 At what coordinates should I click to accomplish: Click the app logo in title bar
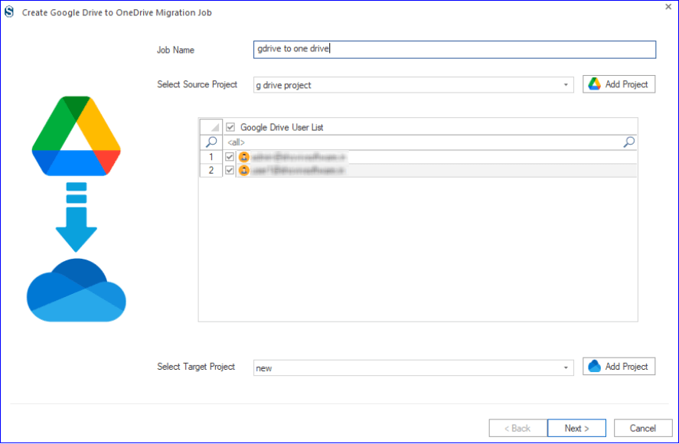[x=9, y=11]
